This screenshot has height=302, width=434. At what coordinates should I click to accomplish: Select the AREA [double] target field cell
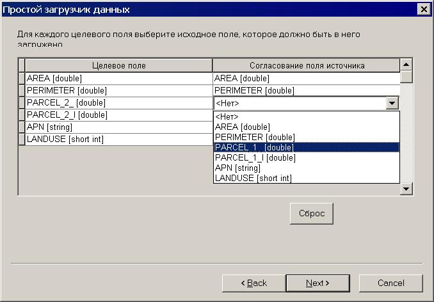tap(118, 79)
